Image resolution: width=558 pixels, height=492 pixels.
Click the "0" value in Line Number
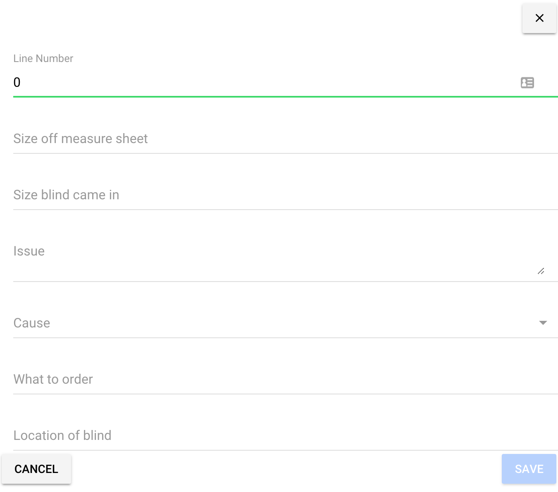17,83
